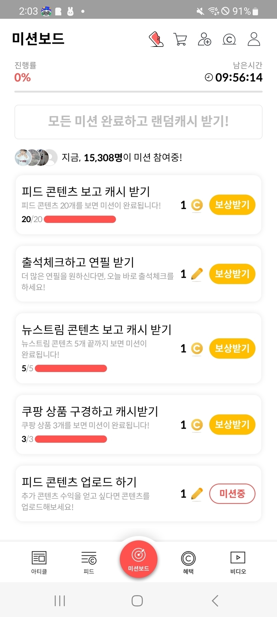Tap the red sneaker step-counter icon
The width and height of the screenshot is (277, 617).
point(156,39)
